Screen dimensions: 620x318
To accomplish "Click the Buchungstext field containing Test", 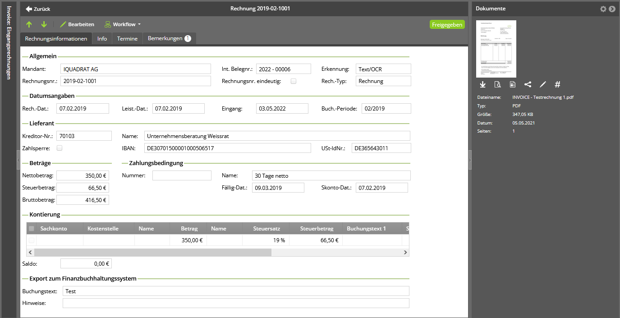I will click(x=236, y=291).
